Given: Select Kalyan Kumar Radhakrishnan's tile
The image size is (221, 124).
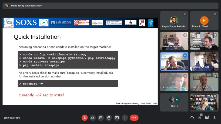Looking at the screenshot, I should (x=174, y=21).
